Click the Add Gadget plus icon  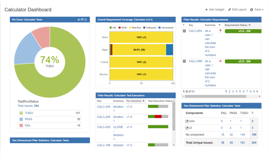pyautogui.click(x=206, y=9)
